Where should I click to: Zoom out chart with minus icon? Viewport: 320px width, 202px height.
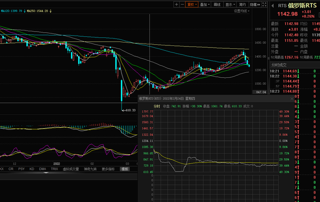182,4
